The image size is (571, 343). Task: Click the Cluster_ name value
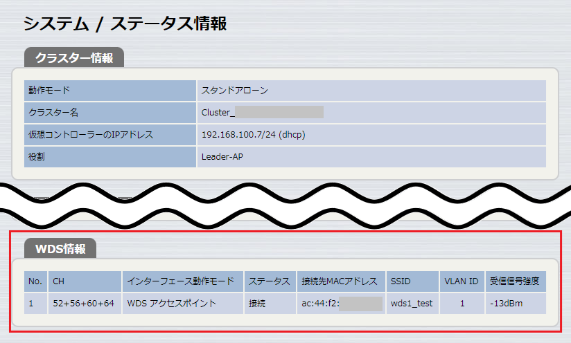[371, 113]
